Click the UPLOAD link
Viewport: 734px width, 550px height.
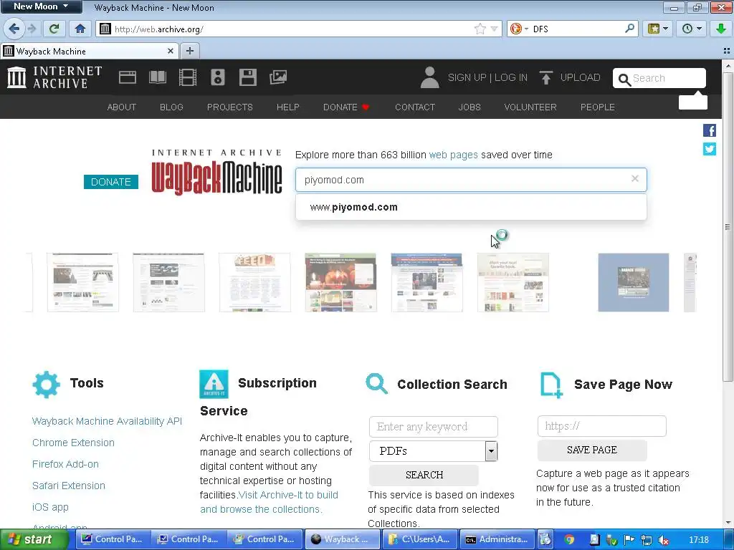pyautogui.click(x=570, y=77)
